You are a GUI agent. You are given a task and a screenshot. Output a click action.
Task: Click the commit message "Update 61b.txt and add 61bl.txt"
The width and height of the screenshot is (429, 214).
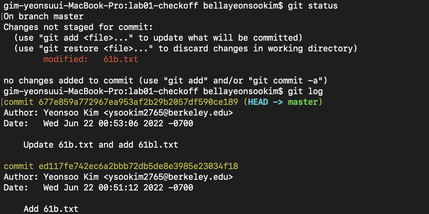101,145
